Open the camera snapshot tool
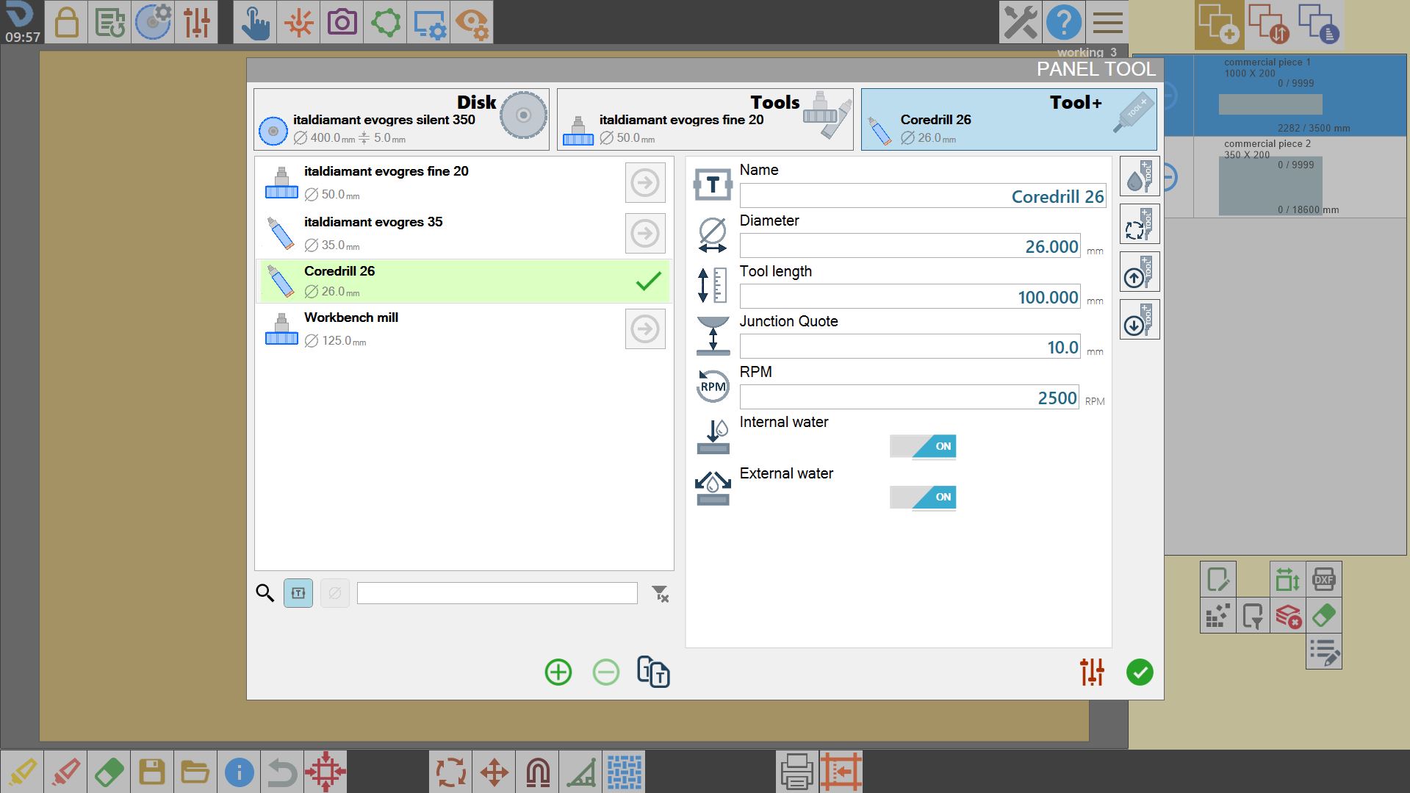This screenshot has width=1410, height=793. click(x=342, y=22)
